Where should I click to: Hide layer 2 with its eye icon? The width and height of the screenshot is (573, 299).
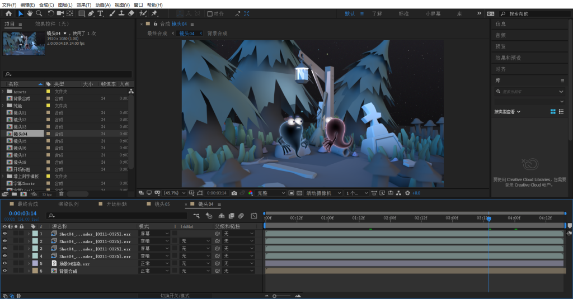[x=4, y=241]
